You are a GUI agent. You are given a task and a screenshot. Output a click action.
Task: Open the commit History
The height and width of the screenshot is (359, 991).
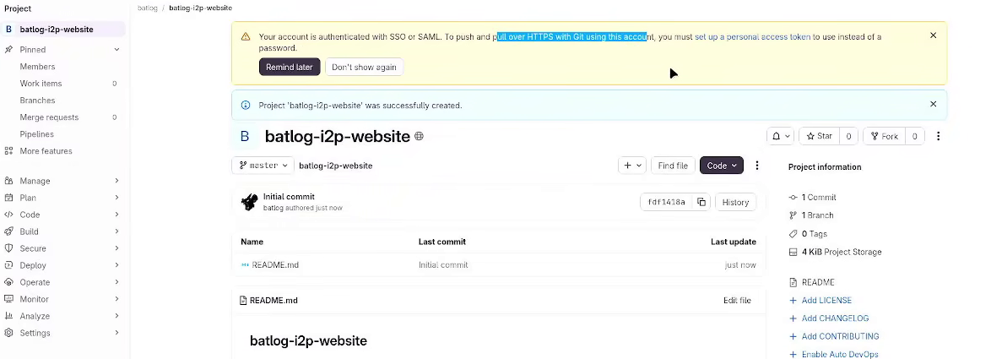pyautogui.click(x=735, y=202)
